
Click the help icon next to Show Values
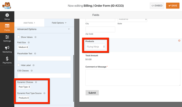point(36,37)
